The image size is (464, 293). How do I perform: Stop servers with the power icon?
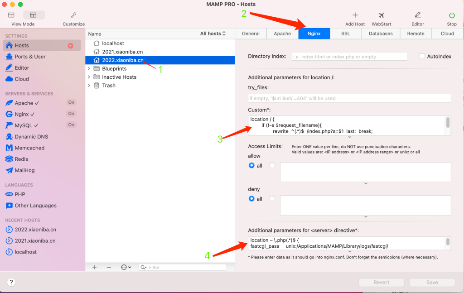pos(452,15)
